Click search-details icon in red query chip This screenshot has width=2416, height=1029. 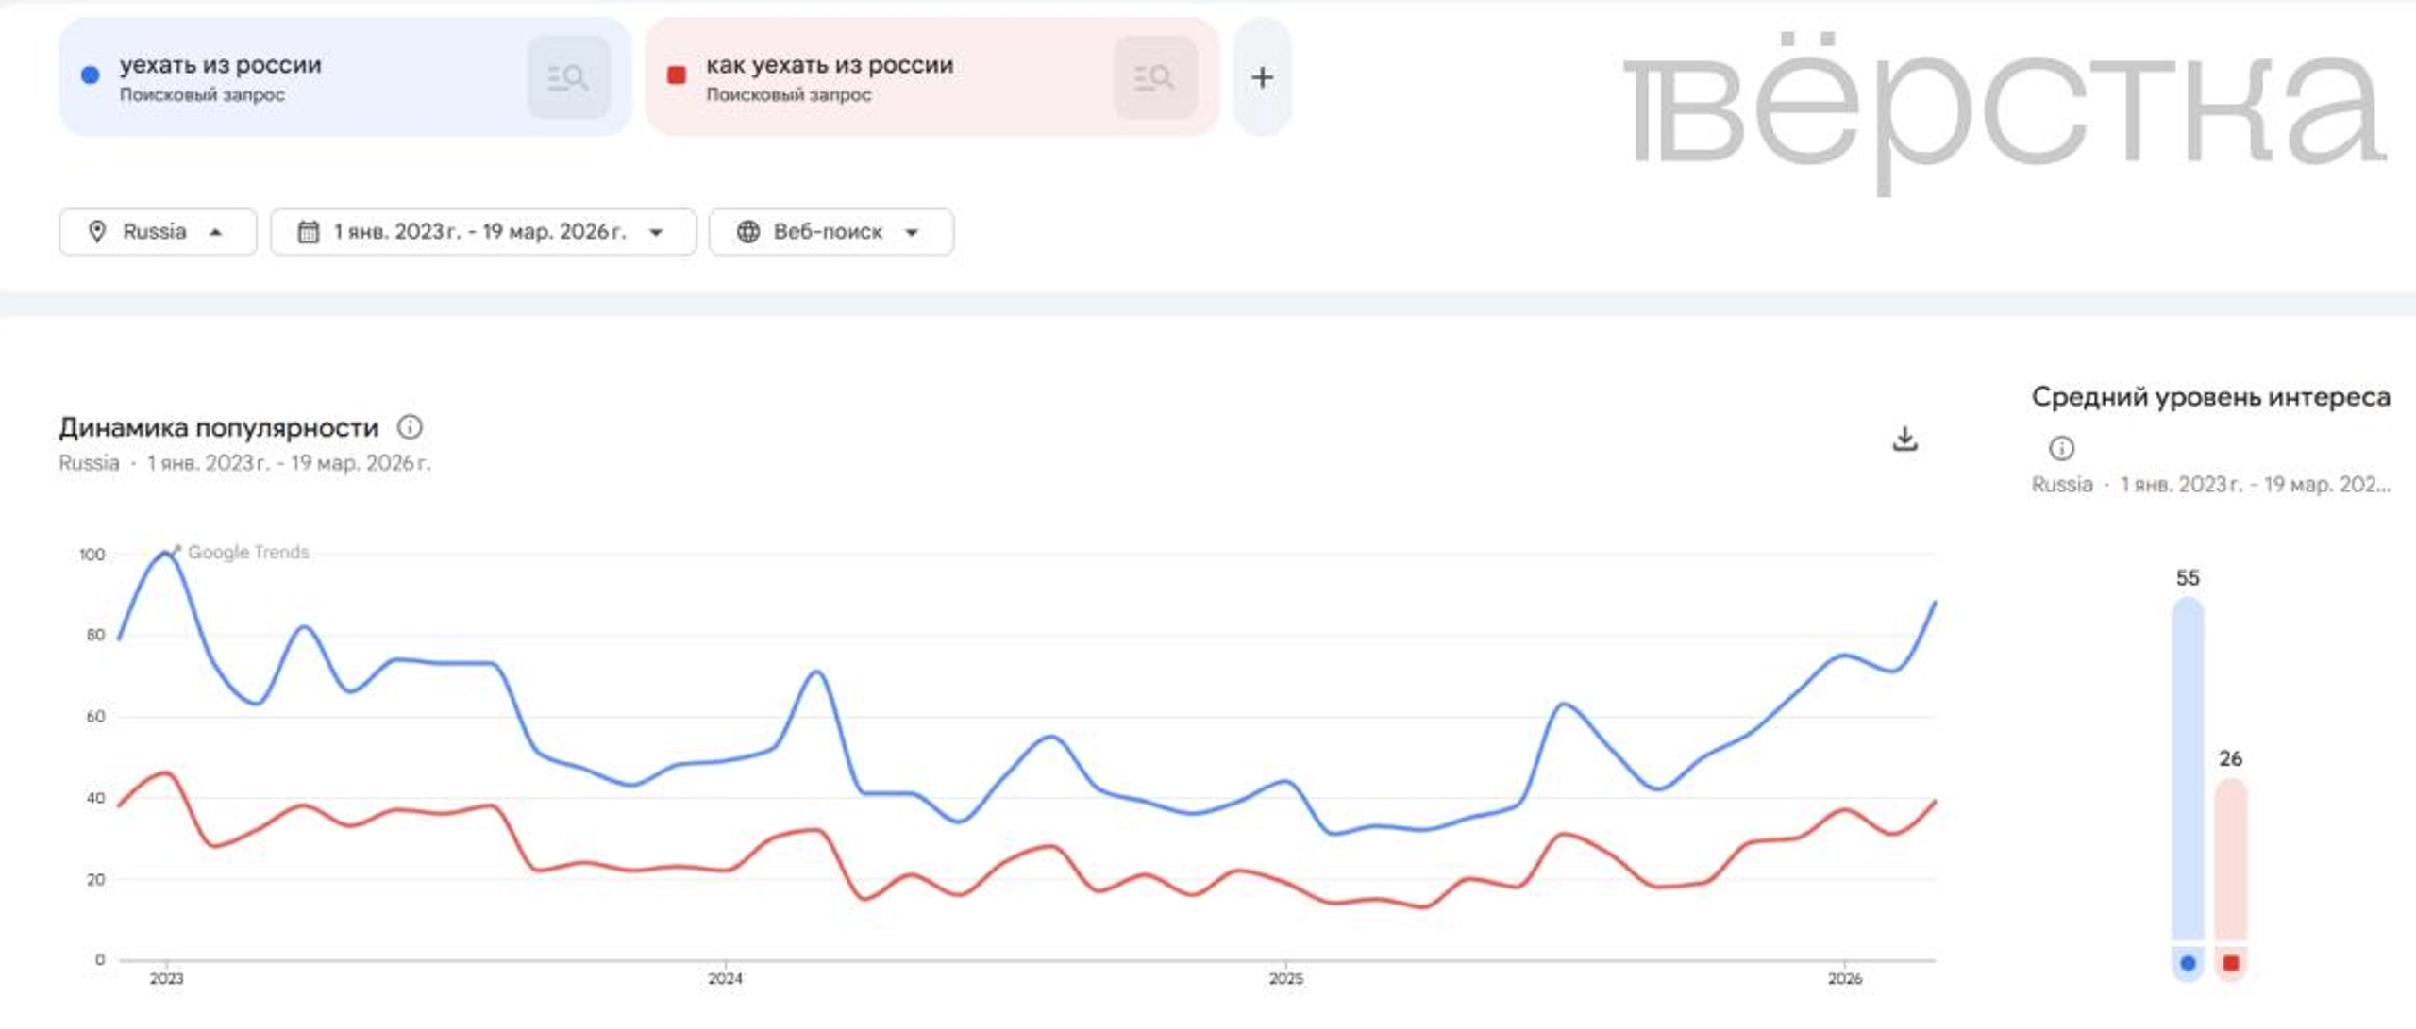pyautogui.click(x=1154, y=77)
